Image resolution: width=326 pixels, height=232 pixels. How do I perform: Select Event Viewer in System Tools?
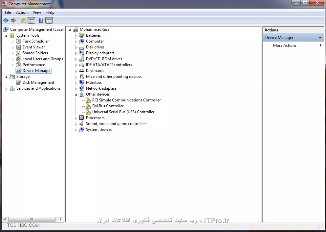(x=34, y=47)
